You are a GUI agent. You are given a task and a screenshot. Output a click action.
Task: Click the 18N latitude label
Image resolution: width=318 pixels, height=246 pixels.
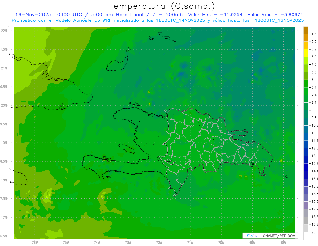pyautogui.click(x=4, y=180)
